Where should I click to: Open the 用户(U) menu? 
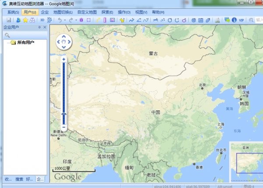30,12
